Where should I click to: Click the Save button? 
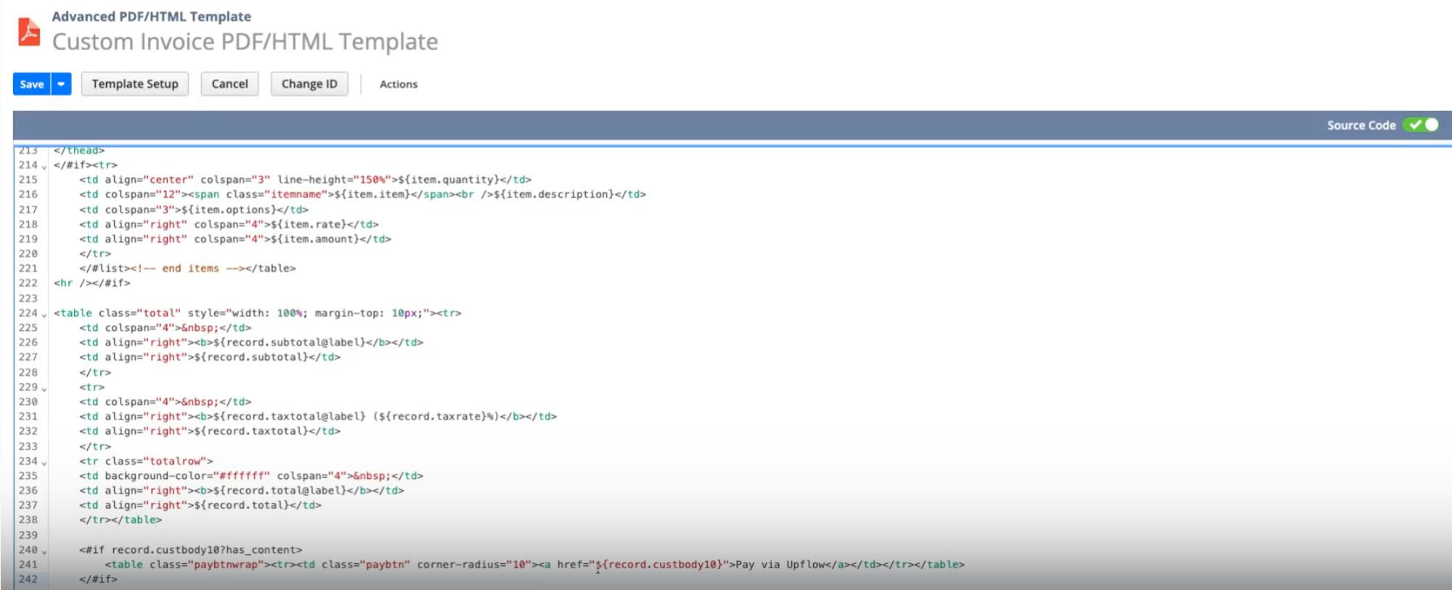coord(32,84)
